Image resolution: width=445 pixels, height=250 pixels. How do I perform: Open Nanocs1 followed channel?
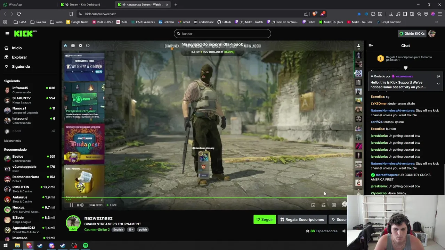click(x=30, y=110)
